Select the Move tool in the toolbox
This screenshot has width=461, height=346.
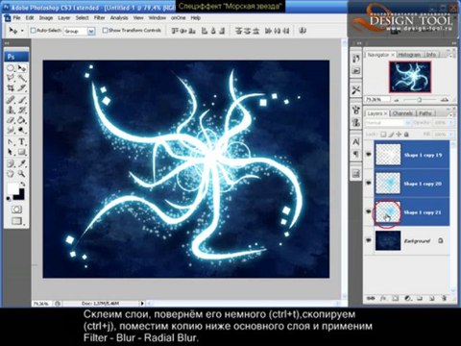point(22,68)
